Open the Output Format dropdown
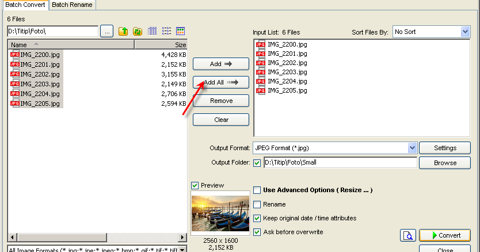The width and height of the screenshot is (480, 252). pos(412,148)
